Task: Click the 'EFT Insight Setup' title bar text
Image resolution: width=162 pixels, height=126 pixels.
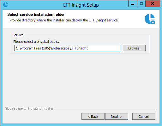Action: pos(81,5)
